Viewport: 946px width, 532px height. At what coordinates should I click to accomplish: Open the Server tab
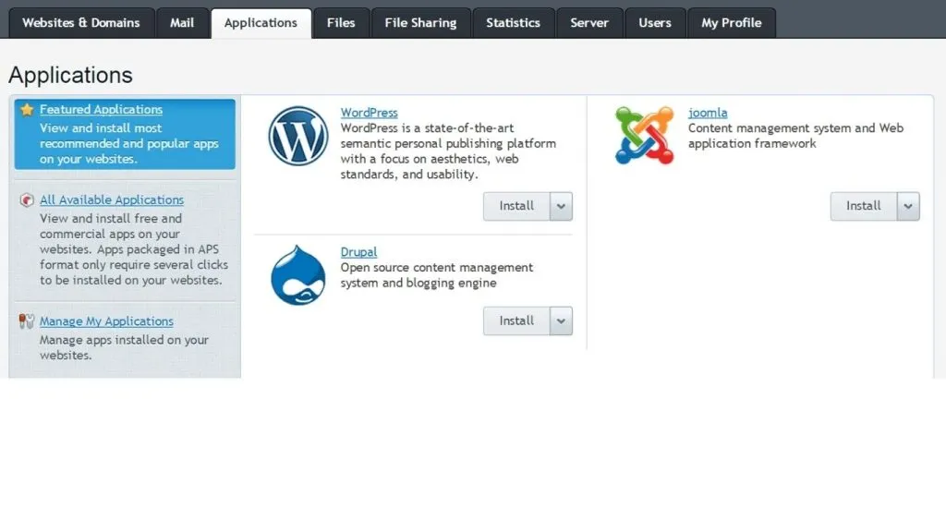pos(589,23)
